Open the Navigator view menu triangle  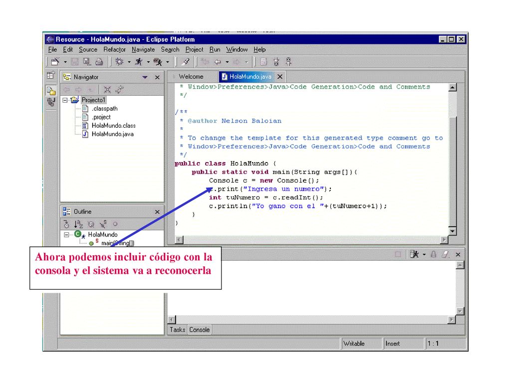pos(145,77)
